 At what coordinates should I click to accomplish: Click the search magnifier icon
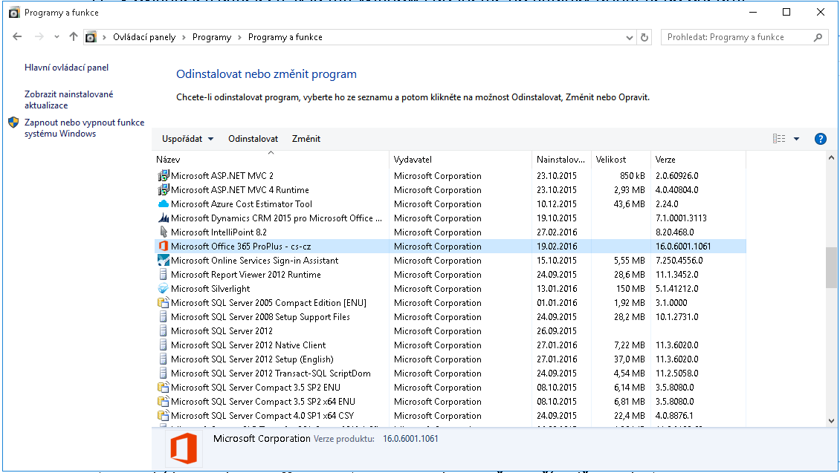click(x=818, y=37)
